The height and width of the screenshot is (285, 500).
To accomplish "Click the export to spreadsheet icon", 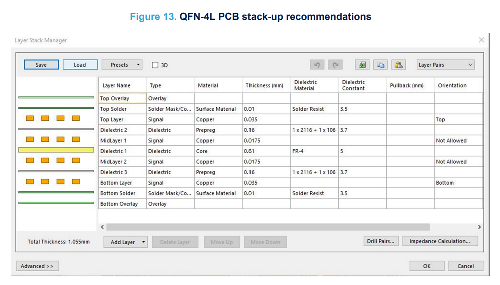I will [x=362, y=65].
